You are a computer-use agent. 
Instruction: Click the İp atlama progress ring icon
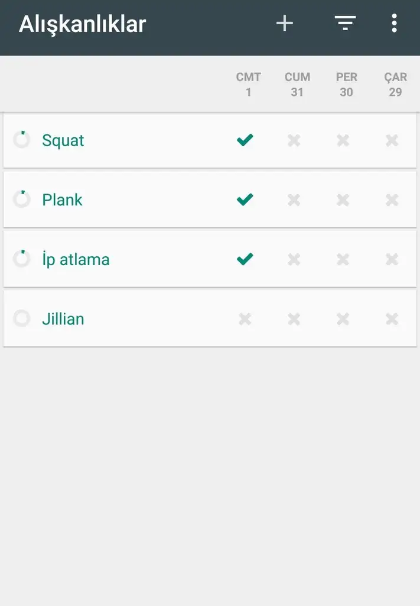pyautogui.click(x=22, y=259)
